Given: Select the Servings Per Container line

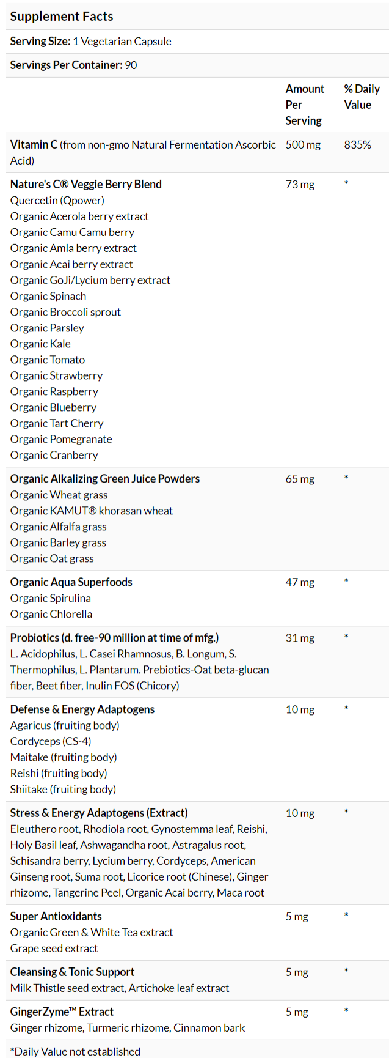Looking at the screenshot, I should coord(73,65).
